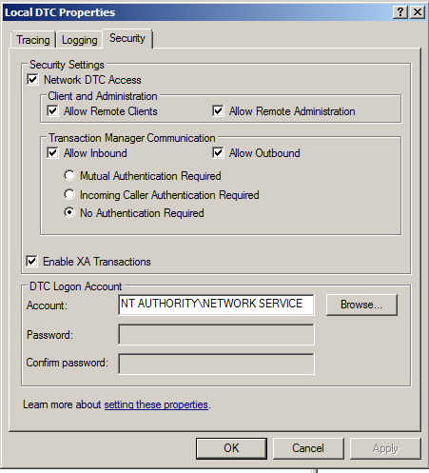
Task: Open the Logging tab
Action: pyautogui.click(x=80, y=40)
